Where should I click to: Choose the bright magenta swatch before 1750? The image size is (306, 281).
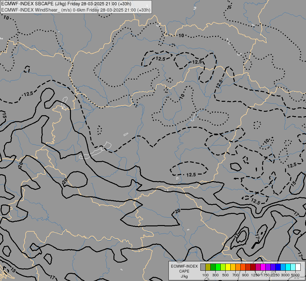click(263, 267)
